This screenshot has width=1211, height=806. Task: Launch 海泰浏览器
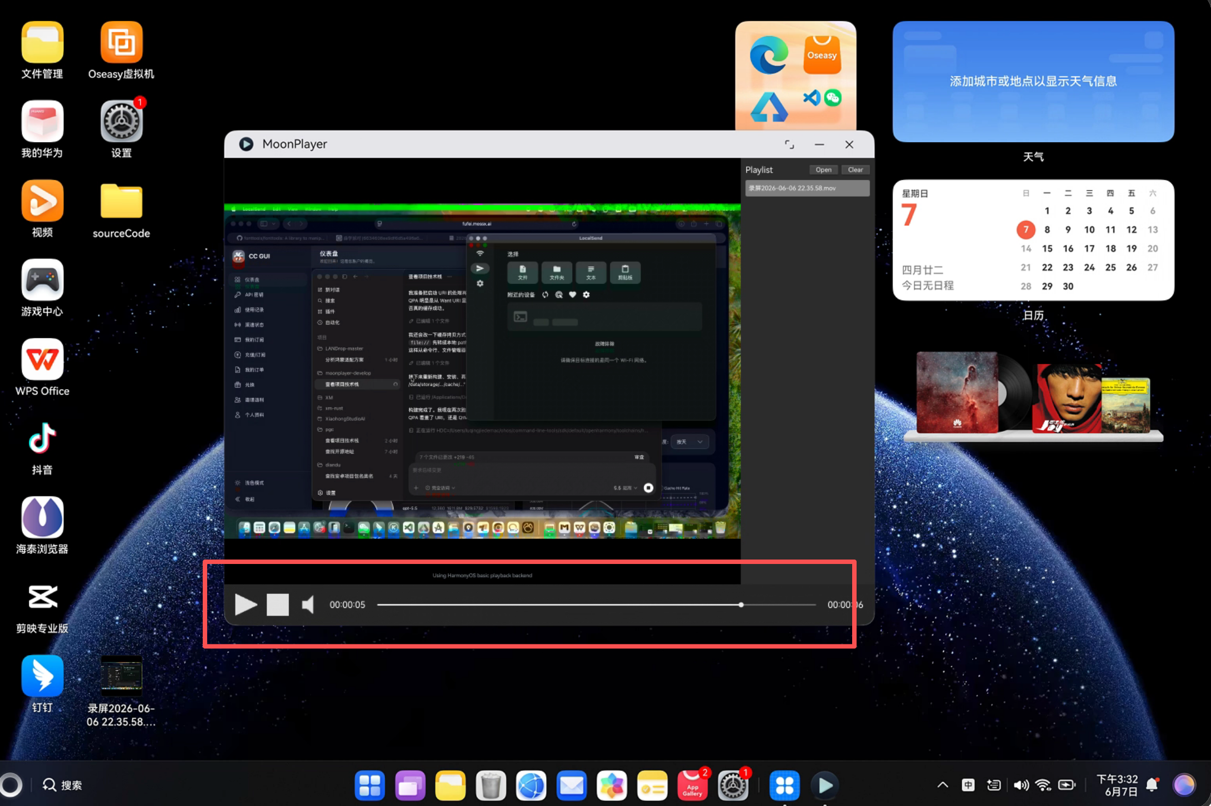(42, 525)
